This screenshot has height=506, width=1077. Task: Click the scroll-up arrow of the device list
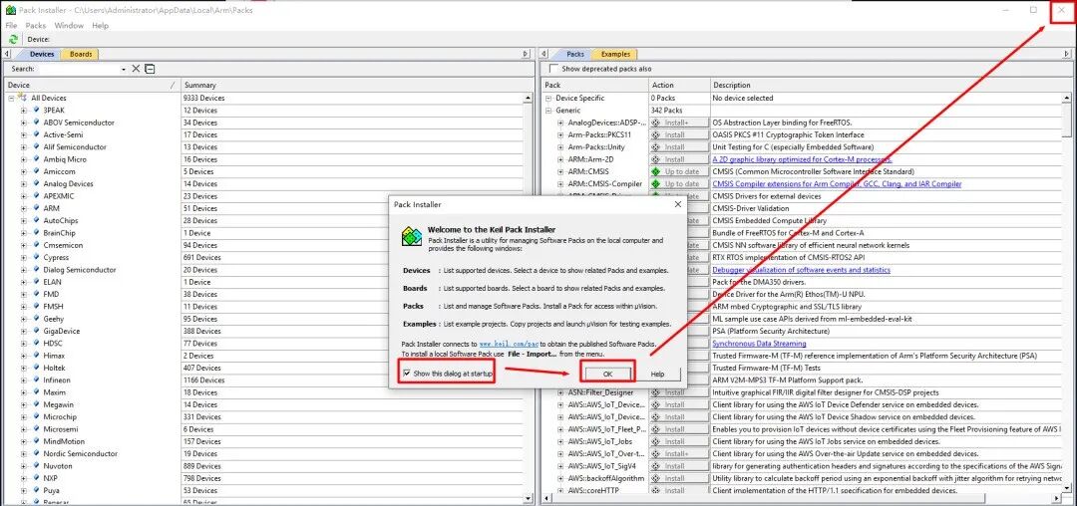click(x=529, y=98)
